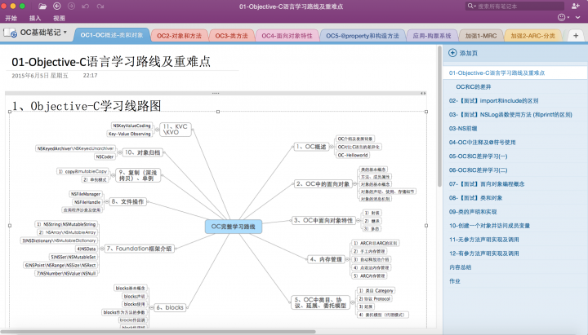The height and width of the screenshot is (335, 588).
Task: Click the share notebook person icon
Action: [x=577, y=6]
